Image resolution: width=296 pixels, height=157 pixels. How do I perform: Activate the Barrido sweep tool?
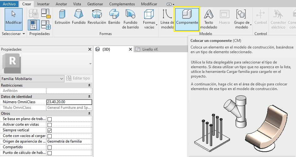tap(114, 18)
